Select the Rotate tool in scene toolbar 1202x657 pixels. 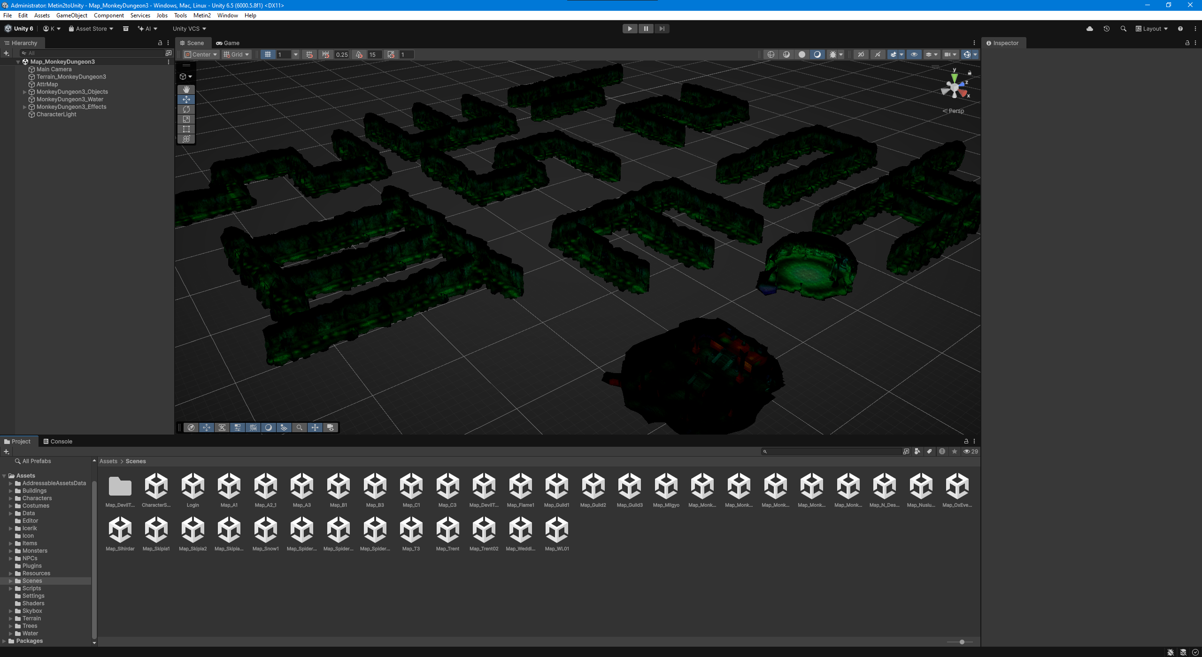186,109
